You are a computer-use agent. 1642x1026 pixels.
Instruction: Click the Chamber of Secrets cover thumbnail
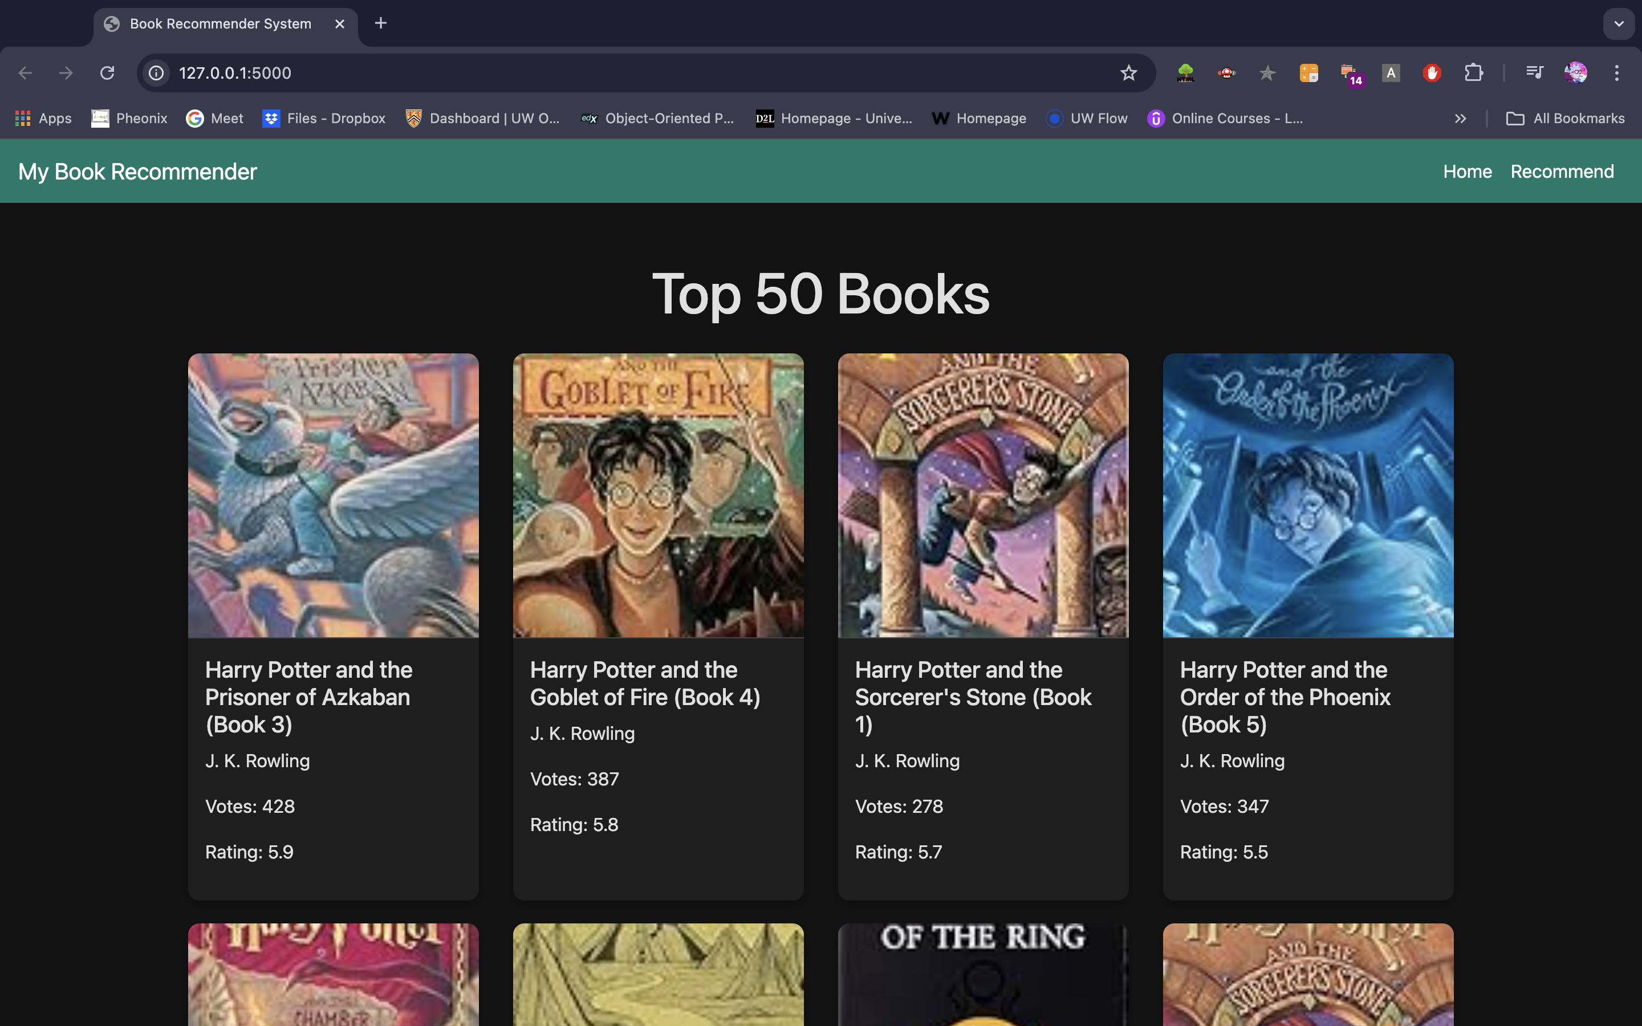point(333,975)
